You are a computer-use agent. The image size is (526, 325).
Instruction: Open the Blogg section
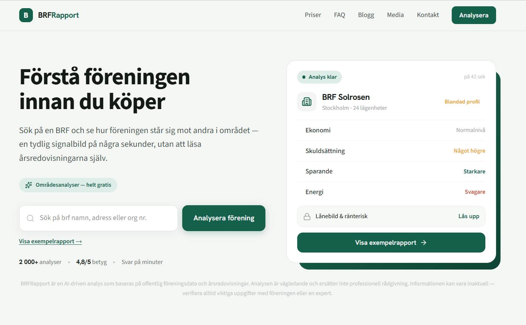point(366,15)
